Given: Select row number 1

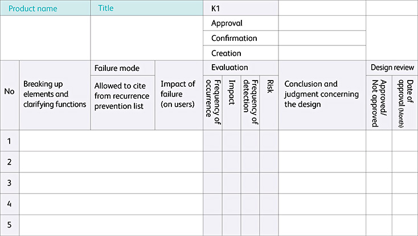Looking at the screenshot, I should 10,141.
